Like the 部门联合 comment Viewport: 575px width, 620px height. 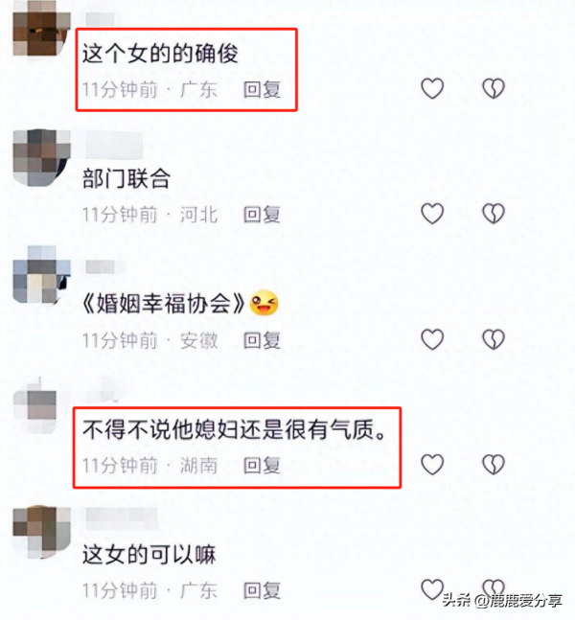432,214
